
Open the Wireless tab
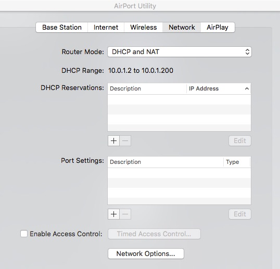pyautogui.click(x=144, y=27)
